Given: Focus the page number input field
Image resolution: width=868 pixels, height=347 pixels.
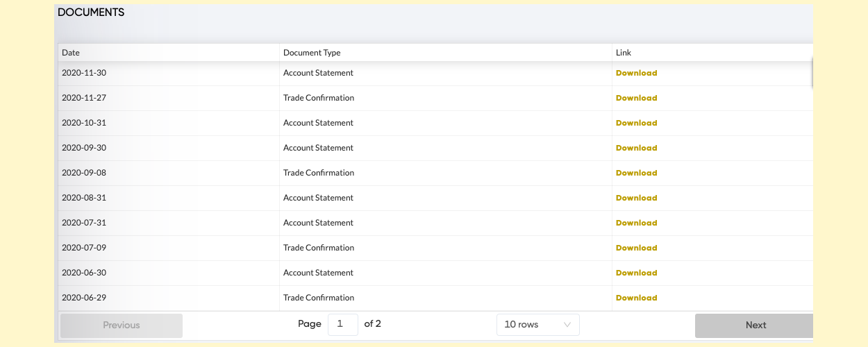Looking at the screenshot, I should (343, 324).
